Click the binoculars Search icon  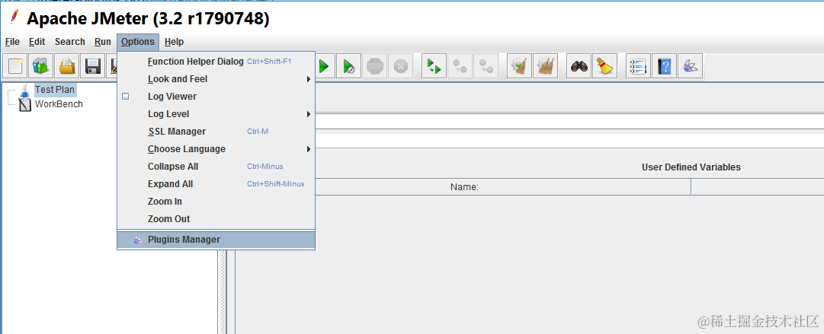click(579, 66)
